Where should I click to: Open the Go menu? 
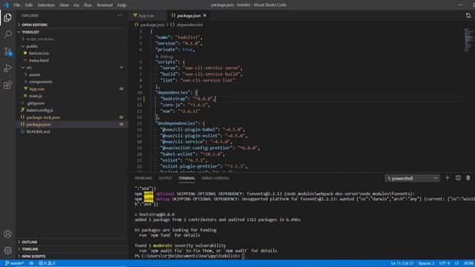[76, 5]
